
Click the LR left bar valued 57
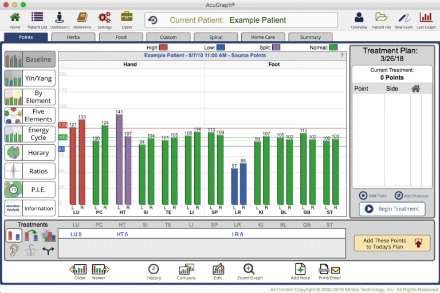234,187
